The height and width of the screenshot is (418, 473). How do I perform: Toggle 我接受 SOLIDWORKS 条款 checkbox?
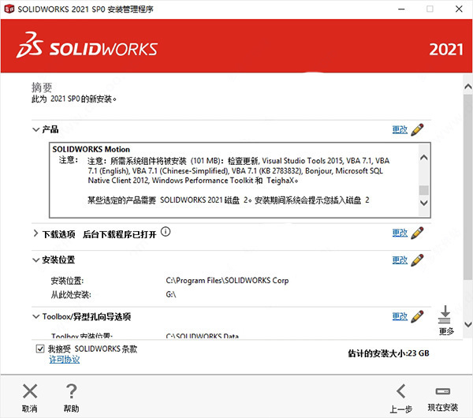click(x=40, y=349)
